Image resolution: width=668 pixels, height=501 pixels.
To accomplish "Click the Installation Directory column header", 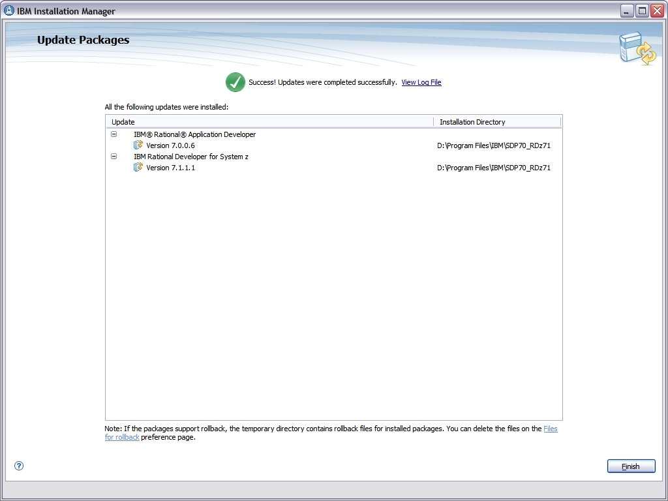I will tap(497, 122).
